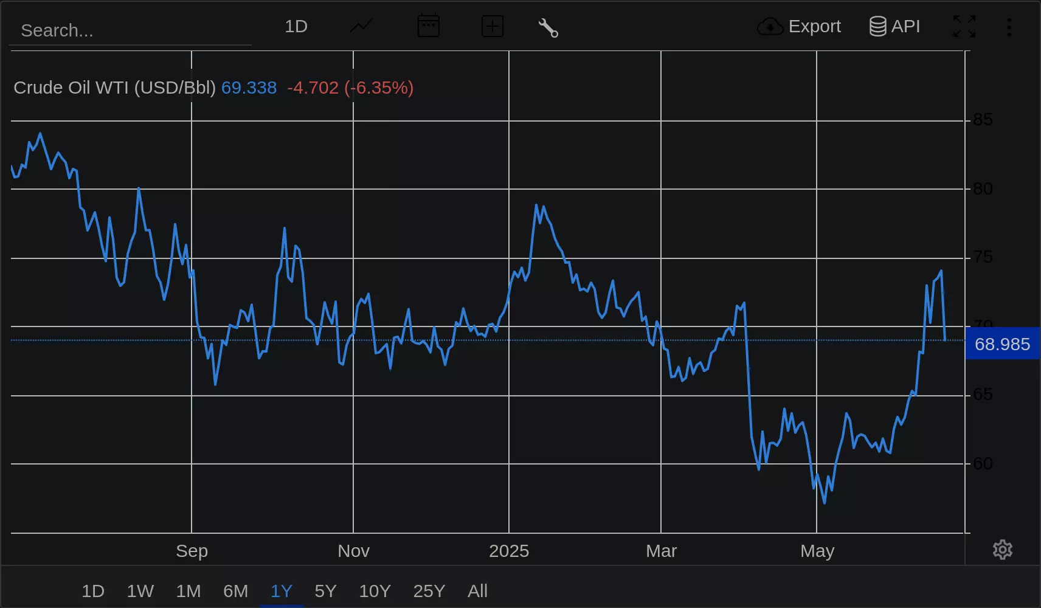Open the wrench tools settings

(x=548, y=27)
